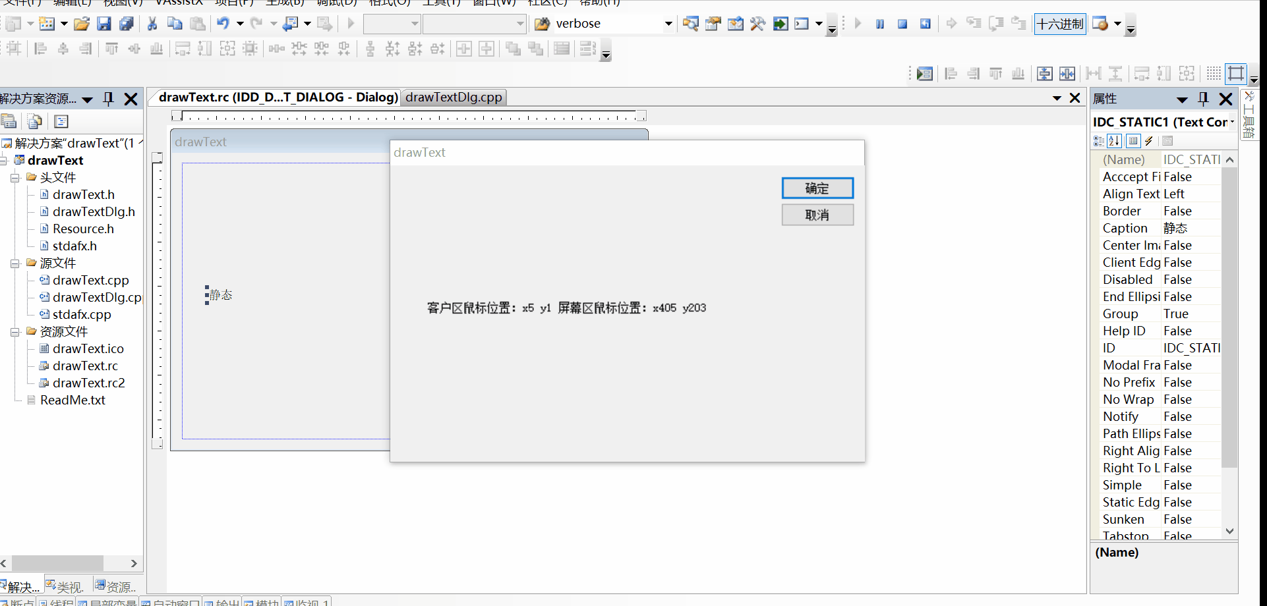Toggle the 十六进制 hexadecimal display button
The image size is (1267, 606).
point(1059,24)
